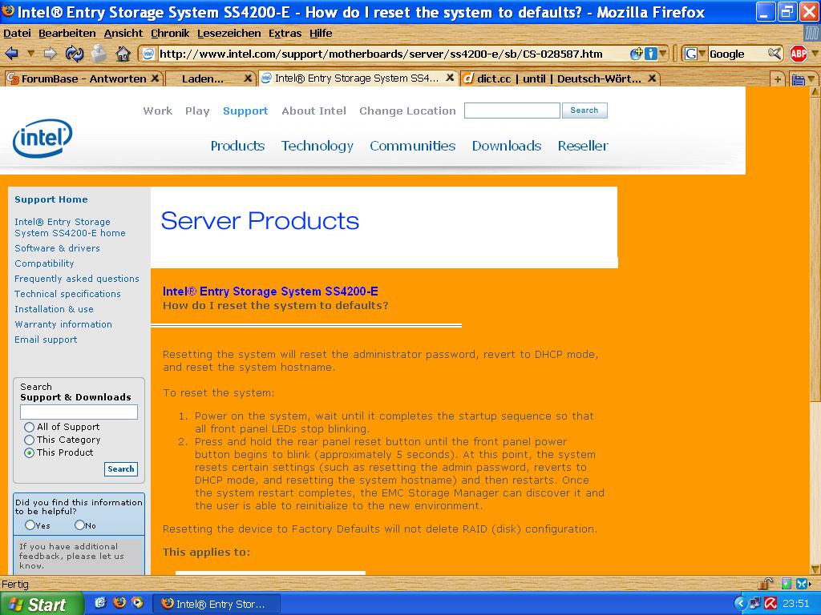
Task: Click Search button next to top search field
Action: (584, 111)
